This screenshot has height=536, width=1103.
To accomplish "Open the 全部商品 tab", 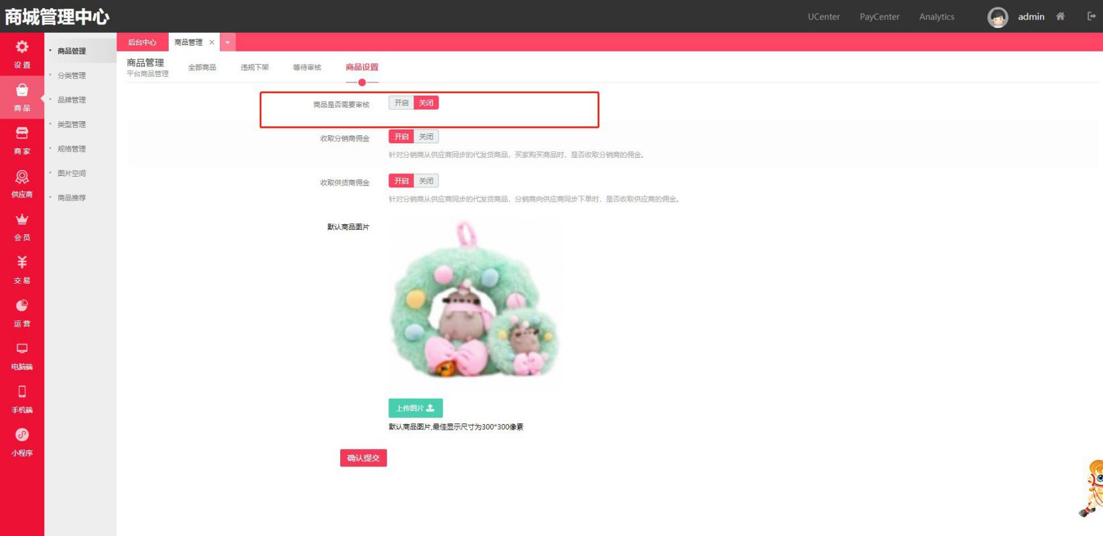I will point(202,68).
